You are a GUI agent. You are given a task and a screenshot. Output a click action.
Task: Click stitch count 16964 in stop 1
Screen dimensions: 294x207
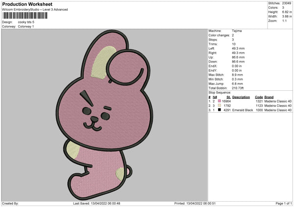tap(226, 101)
